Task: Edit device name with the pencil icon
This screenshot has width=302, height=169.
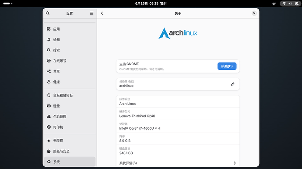Action: (233, 84)
